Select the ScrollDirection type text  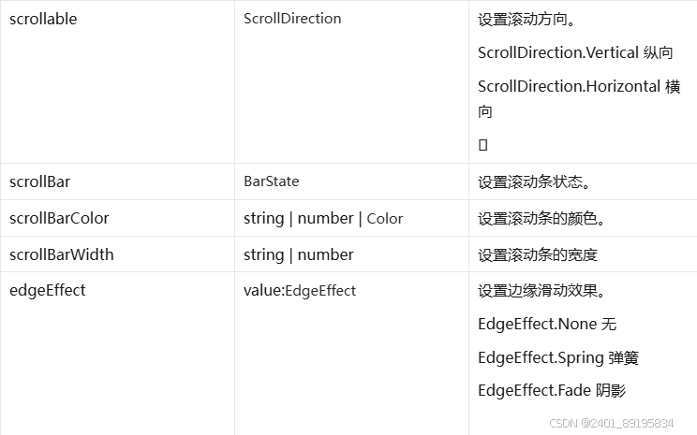click(x=292, y=19)
